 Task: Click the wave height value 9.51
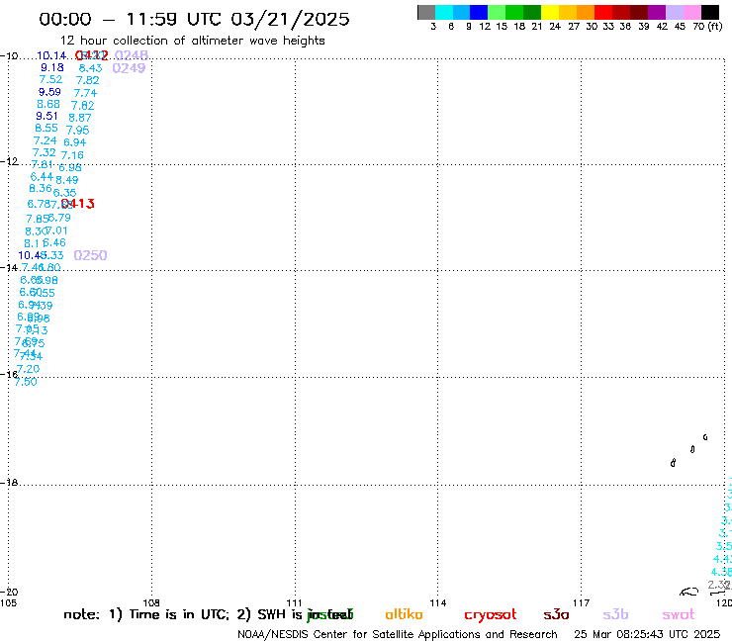tap(47, 117)
